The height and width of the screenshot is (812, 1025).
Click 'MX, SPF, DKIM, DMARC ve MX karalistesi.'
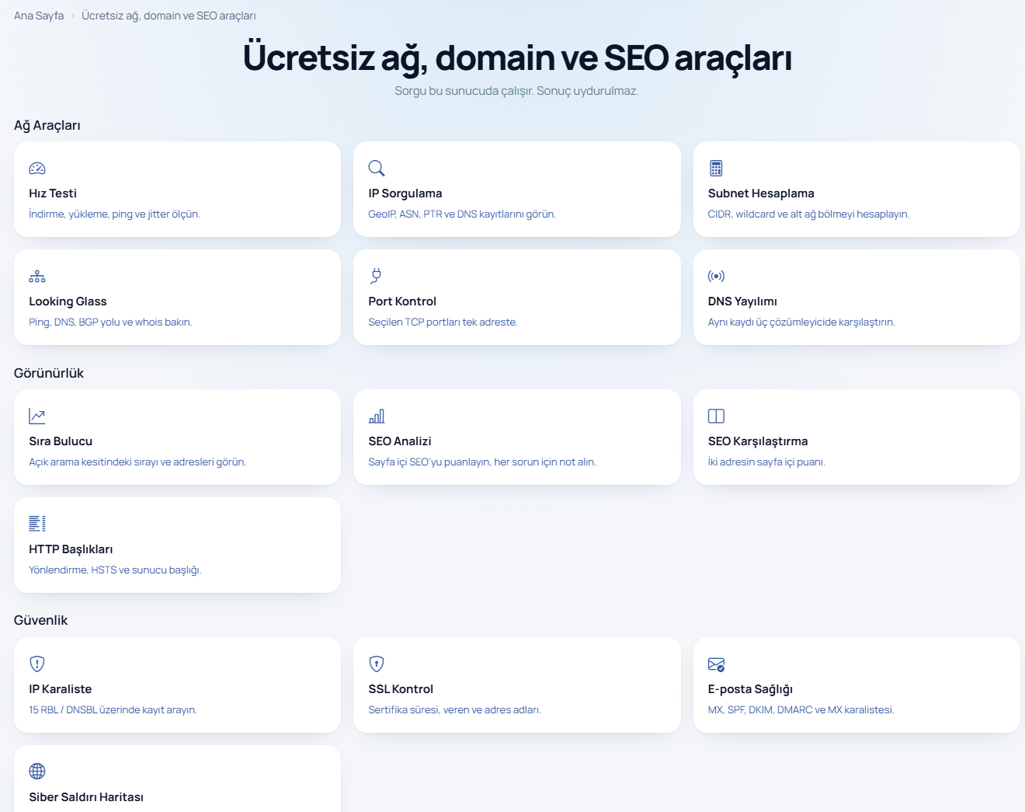(x=801, y=710)
